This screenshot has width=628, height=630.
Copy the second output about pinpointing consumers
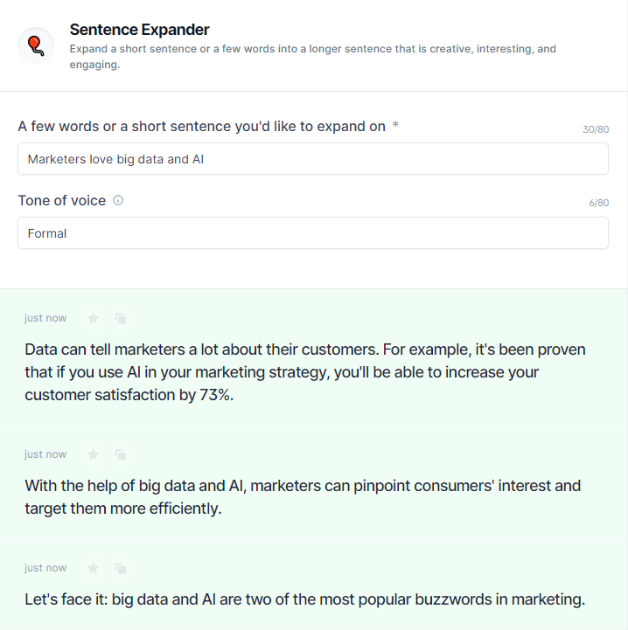click(x=121, y=454)
